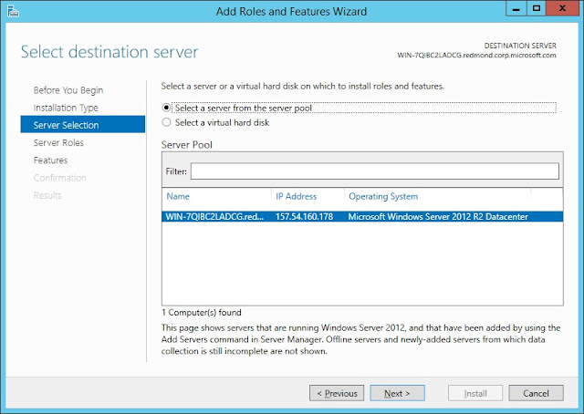This screenshot has width=584, height=414.
Task: Open the Installation Type step
Action: (x=66, y=108)
